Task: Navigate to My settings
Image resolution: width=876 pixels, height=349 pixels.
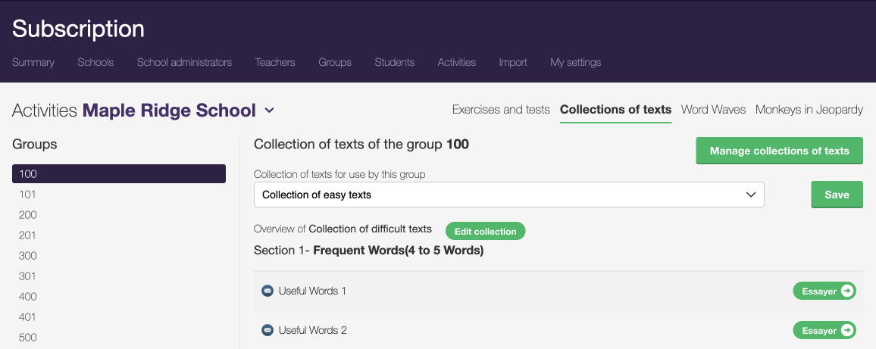Action: click(575, 62)
